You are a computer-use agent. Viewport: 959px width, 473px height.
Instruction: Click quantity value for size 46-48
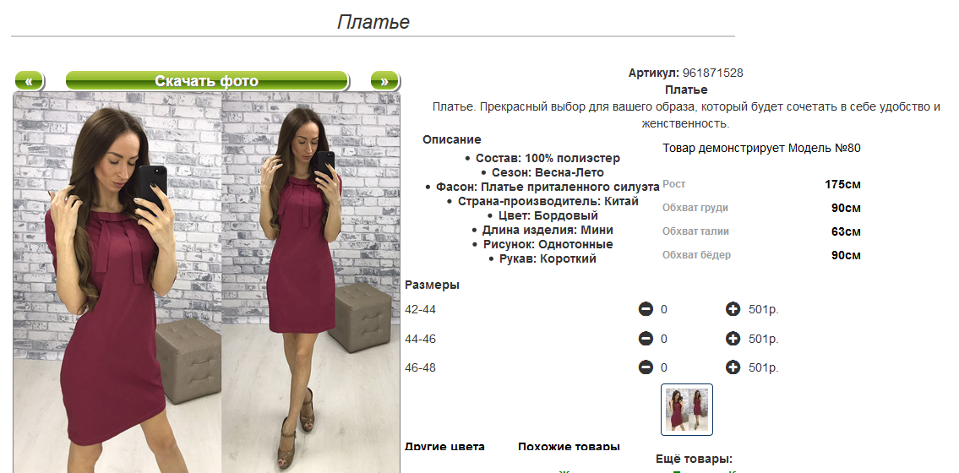pyautogui.click(x=664, y=368)
